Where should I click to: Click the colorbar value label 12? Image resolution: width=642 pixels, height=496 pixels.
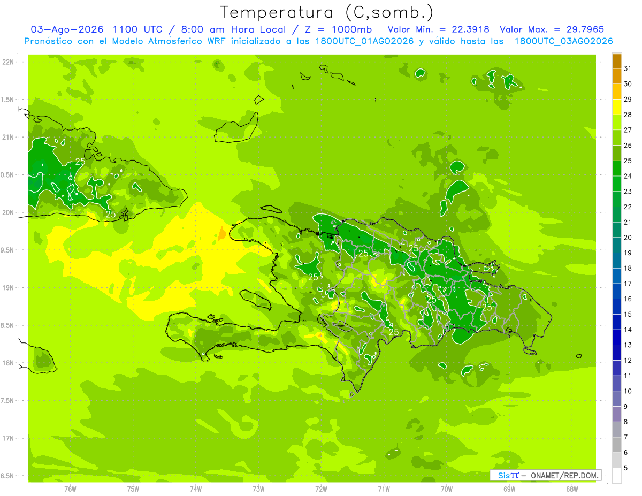point(628,361)
